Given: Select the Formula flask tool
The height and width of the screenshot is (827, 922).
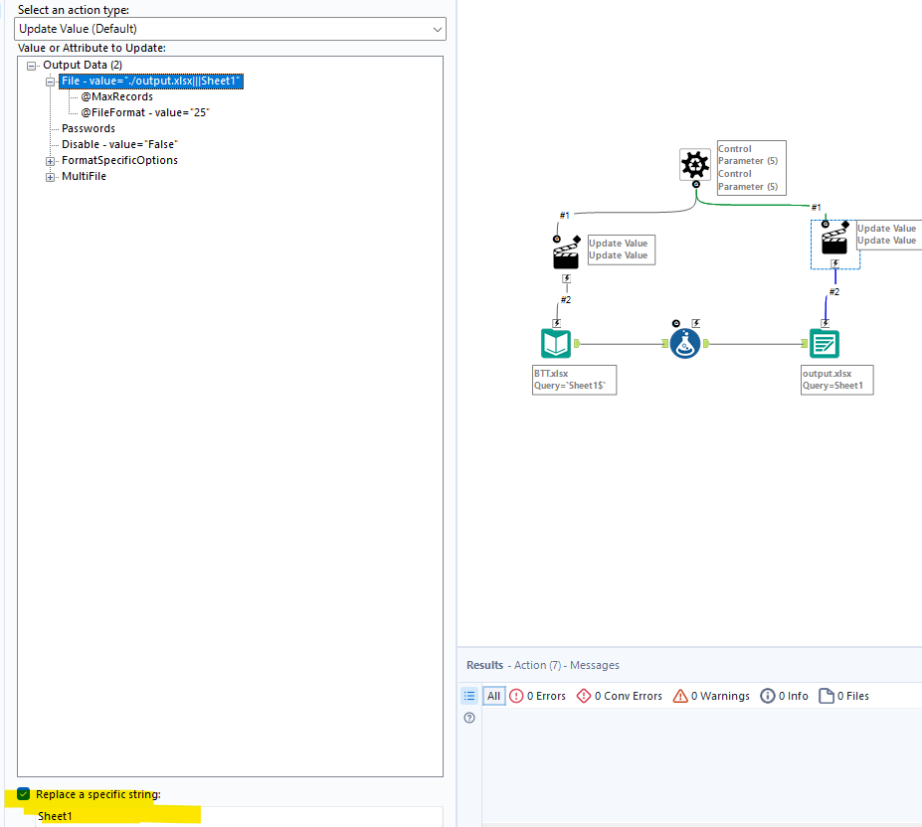Looking at the screenshot, I should 685,344.
